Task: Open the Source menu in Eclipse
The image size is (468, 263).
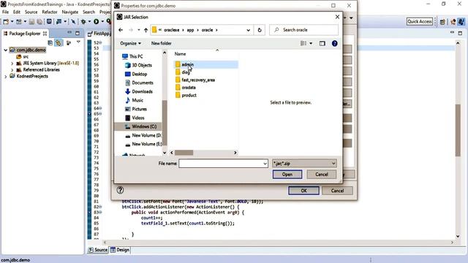Action: (31, 12)
